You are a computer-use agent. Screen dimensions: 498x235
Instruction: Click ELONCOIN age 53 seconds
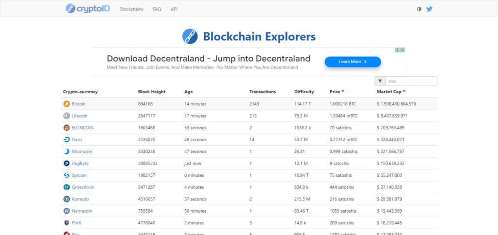pos(196,128)
